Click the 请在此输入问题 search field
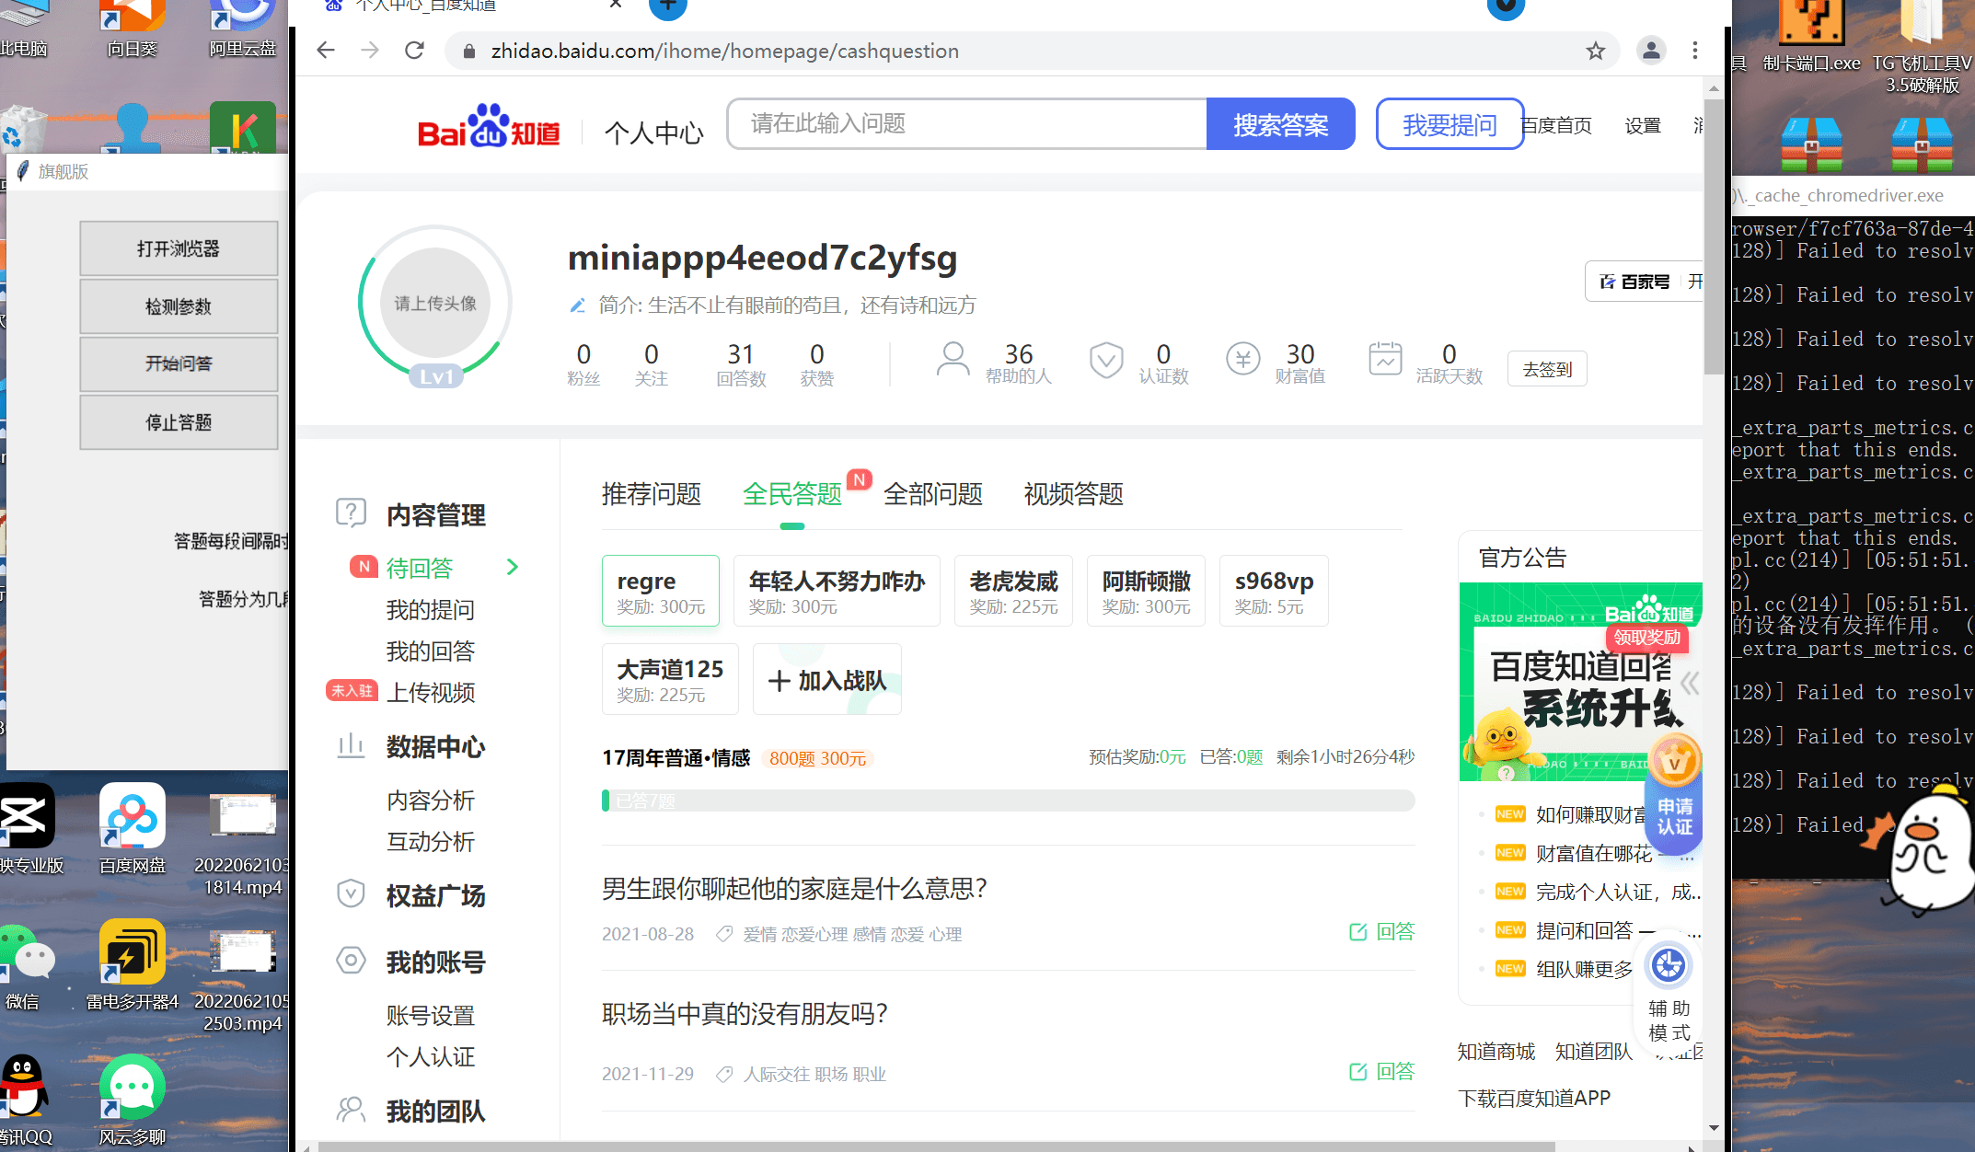Screen dimensions: 1975x1152 tap(966, 123)
